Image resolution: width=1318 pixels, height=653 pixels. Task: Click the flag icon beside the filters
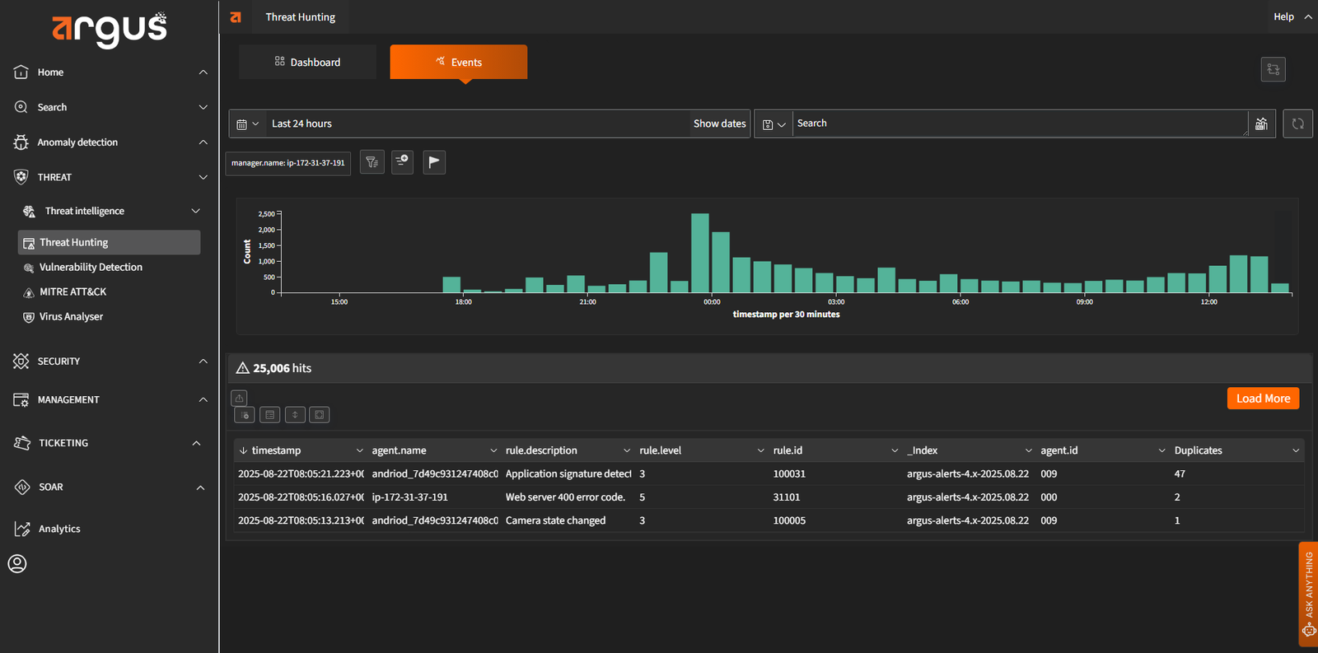tap(434, 162)
